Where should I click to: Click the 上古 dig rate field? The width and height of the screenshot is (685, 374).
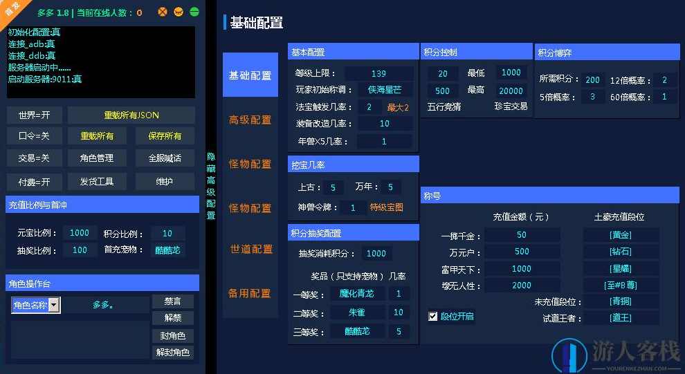pos(333,187)
